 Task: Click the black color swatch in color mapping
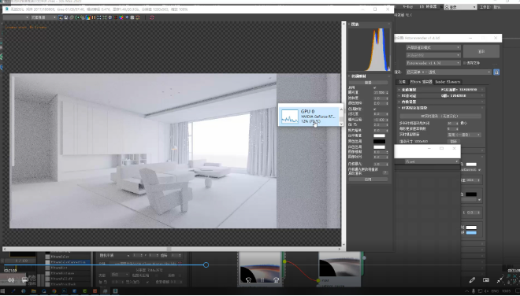tap(379, 142)
